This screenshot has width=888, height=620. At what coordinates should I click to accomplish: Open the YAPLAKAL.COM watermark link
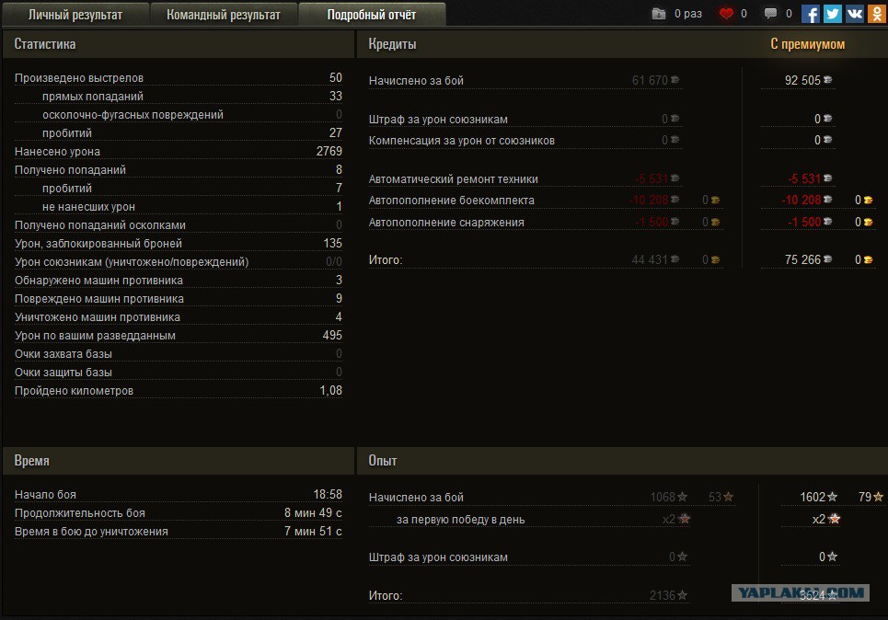(x=800, y=593)
